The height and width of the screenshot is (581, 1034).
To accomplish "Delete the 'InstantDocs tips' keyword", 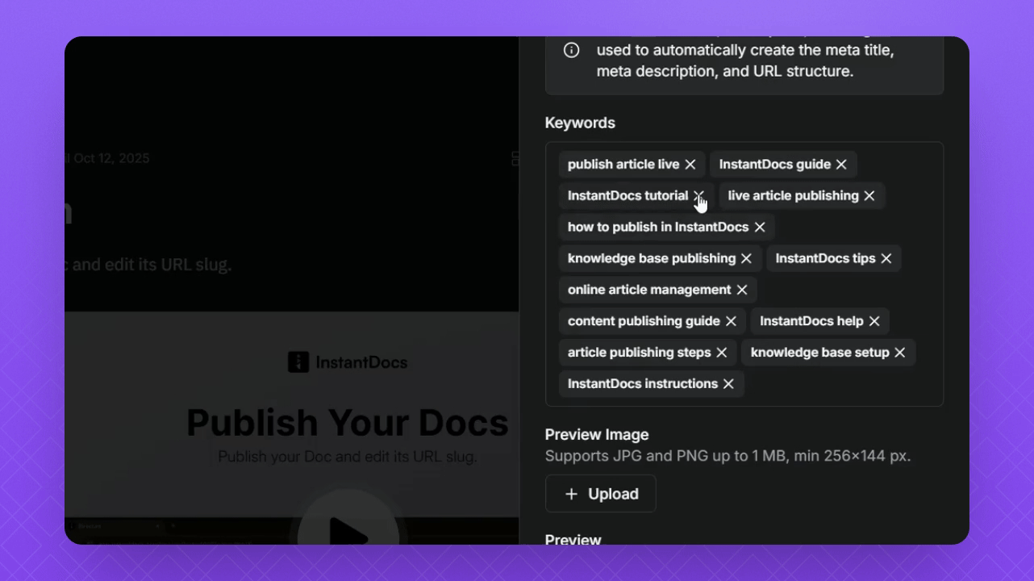I will pyautogui.click(x=886, y=259).
